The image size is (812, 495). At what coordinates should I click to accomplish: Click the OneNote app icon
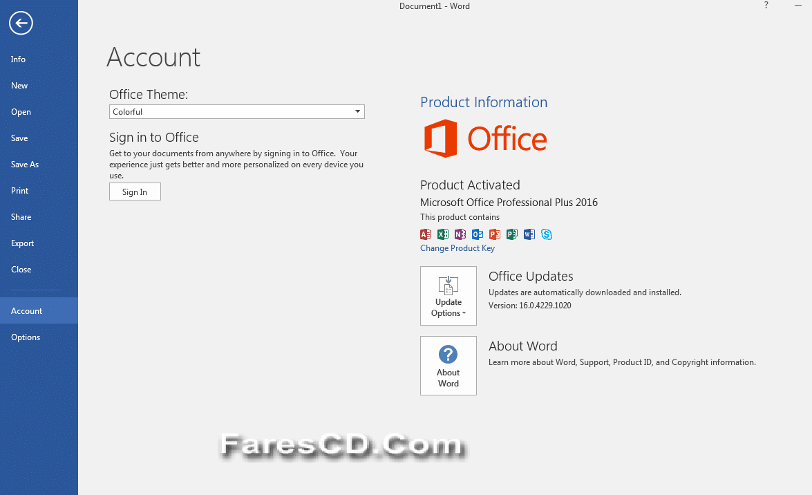coord(460,234)
